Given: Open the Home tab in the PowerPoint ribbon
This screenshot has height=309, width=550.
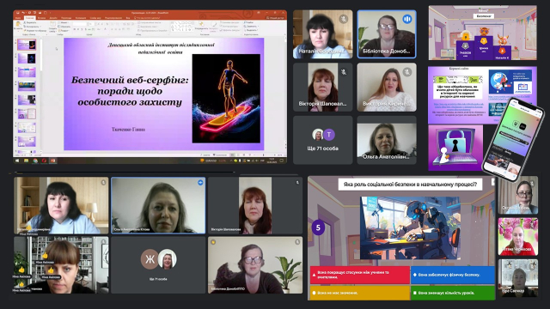Looking at the screenshot, I should 29,18.
